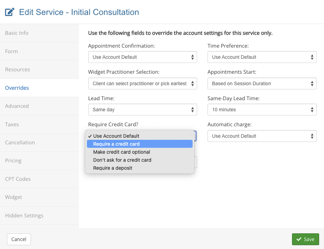Open the Same-Day Lead Time dropdown
Viewport: 324px width, 249px height.
coord(262,110)
